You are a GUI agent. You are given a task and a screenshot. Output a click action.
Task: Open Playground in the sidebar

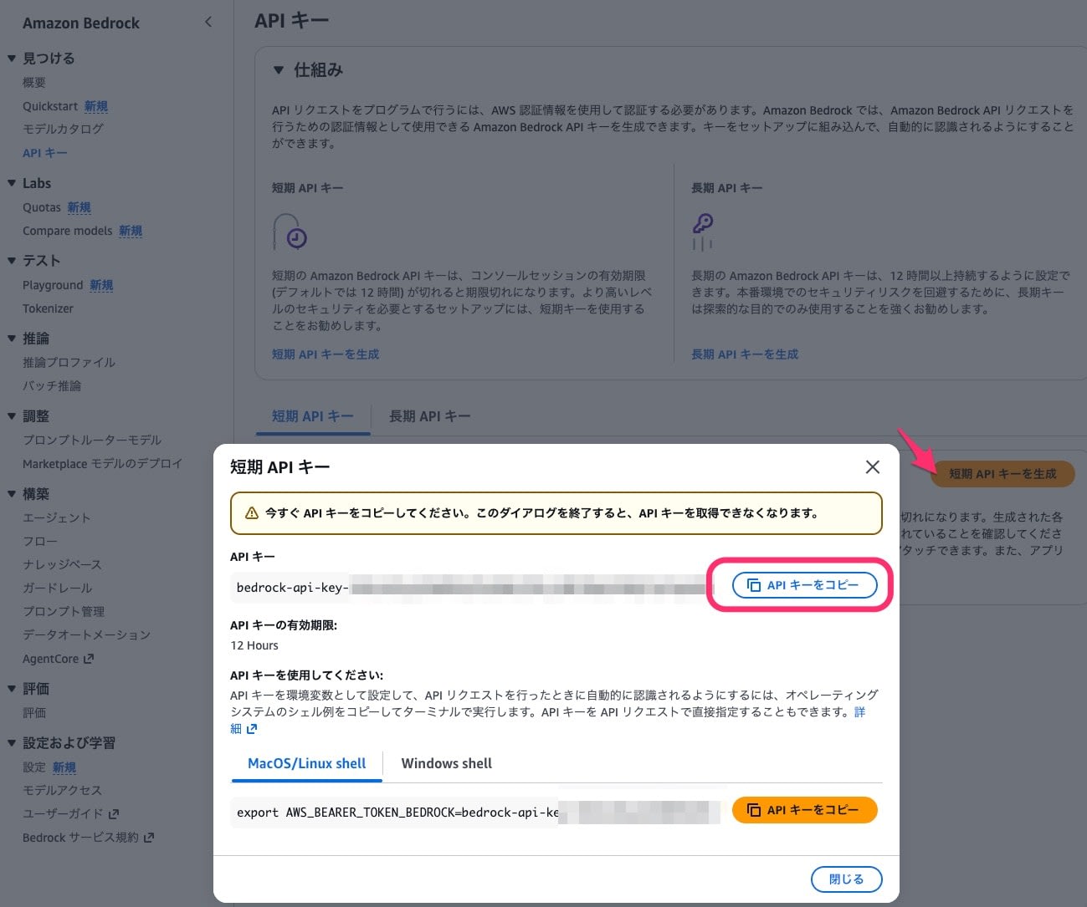point(53,285)
